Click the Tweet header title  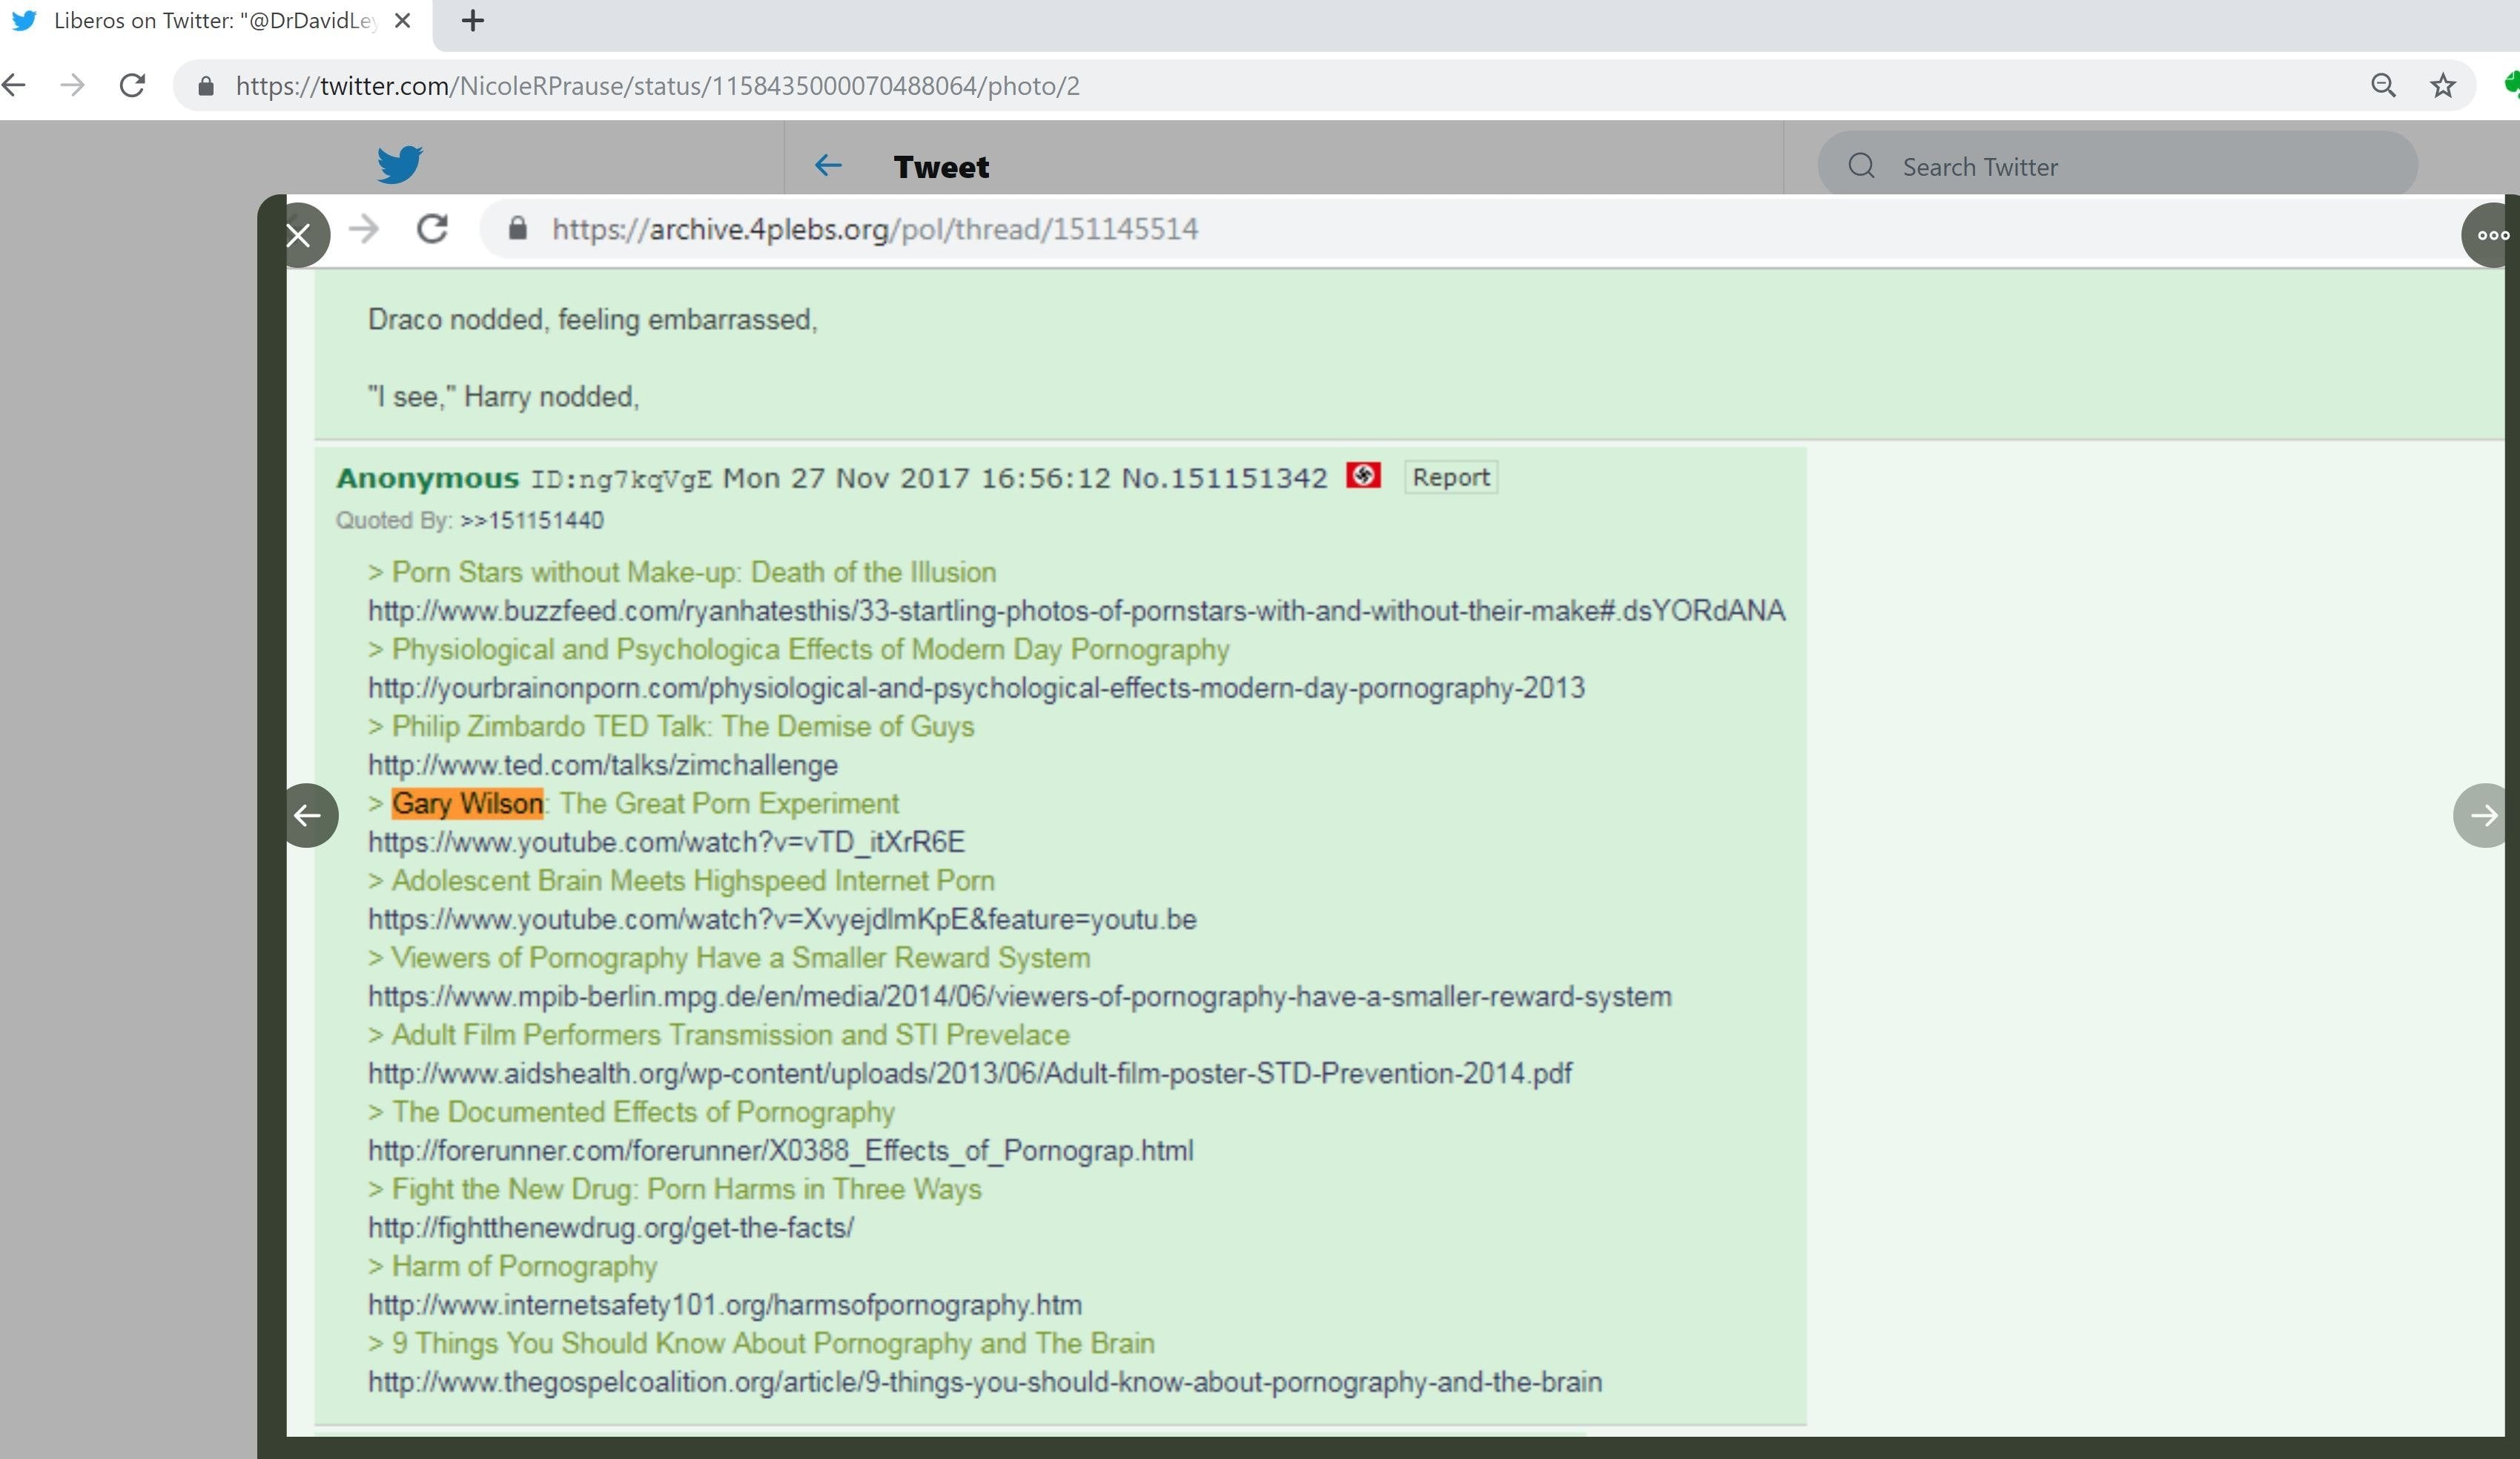pyautogui.click(x=941, y=167)
